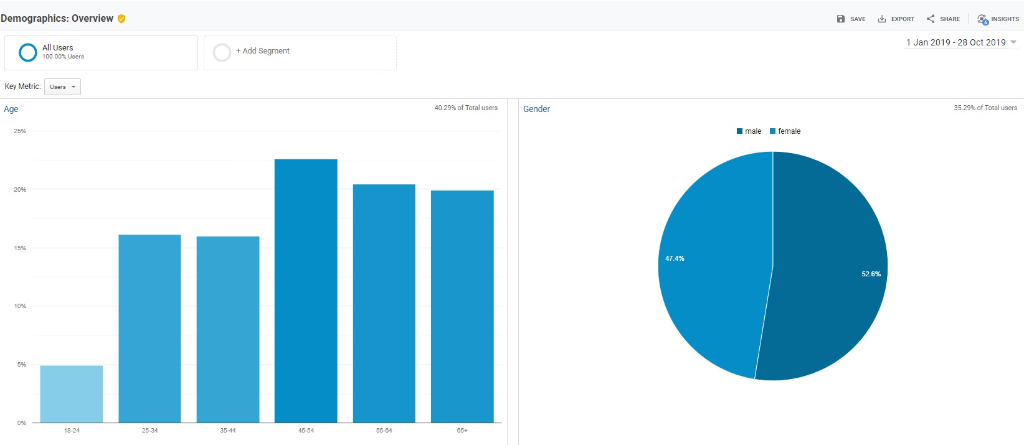Open the Age report link
Viewport: 1024px width, 445px height.
(x=11, y=109)
